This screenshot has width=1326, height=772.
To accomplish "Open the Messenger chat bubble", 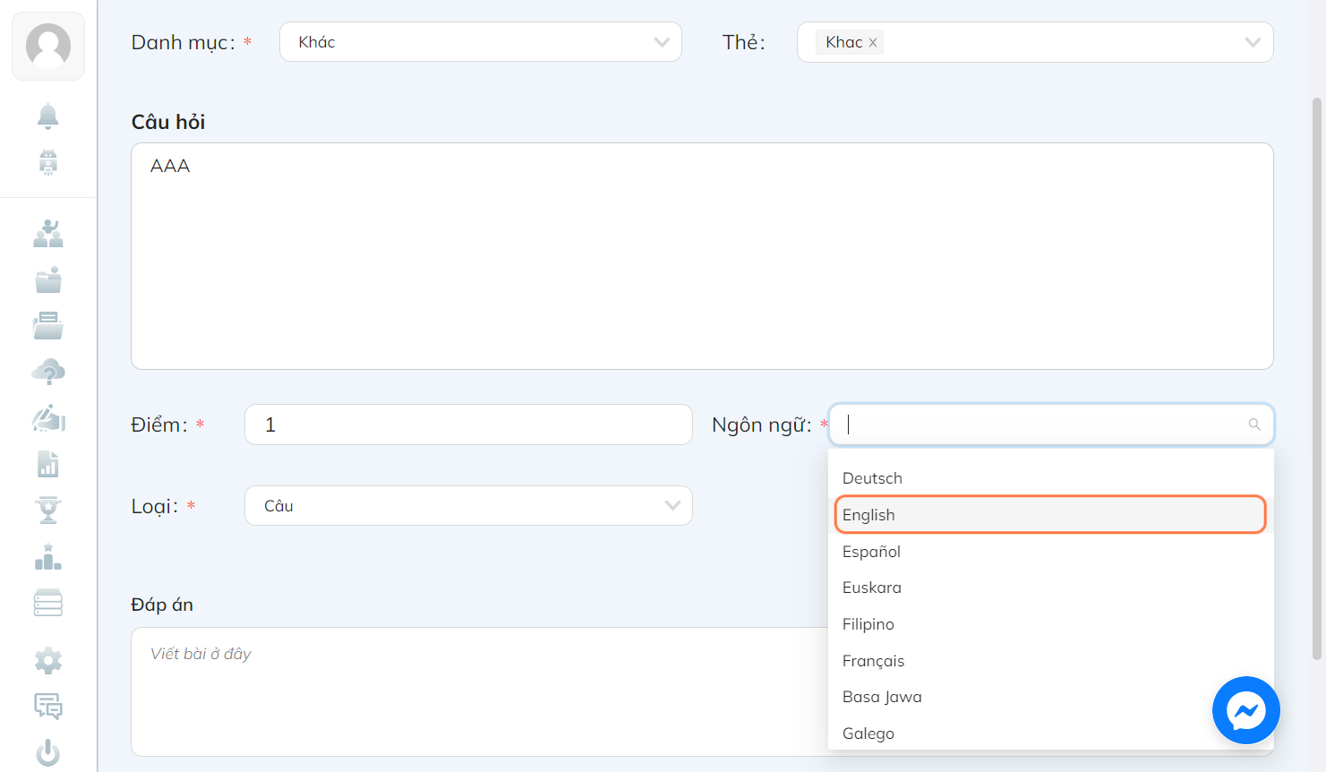I will click(x=1245, y=710).
